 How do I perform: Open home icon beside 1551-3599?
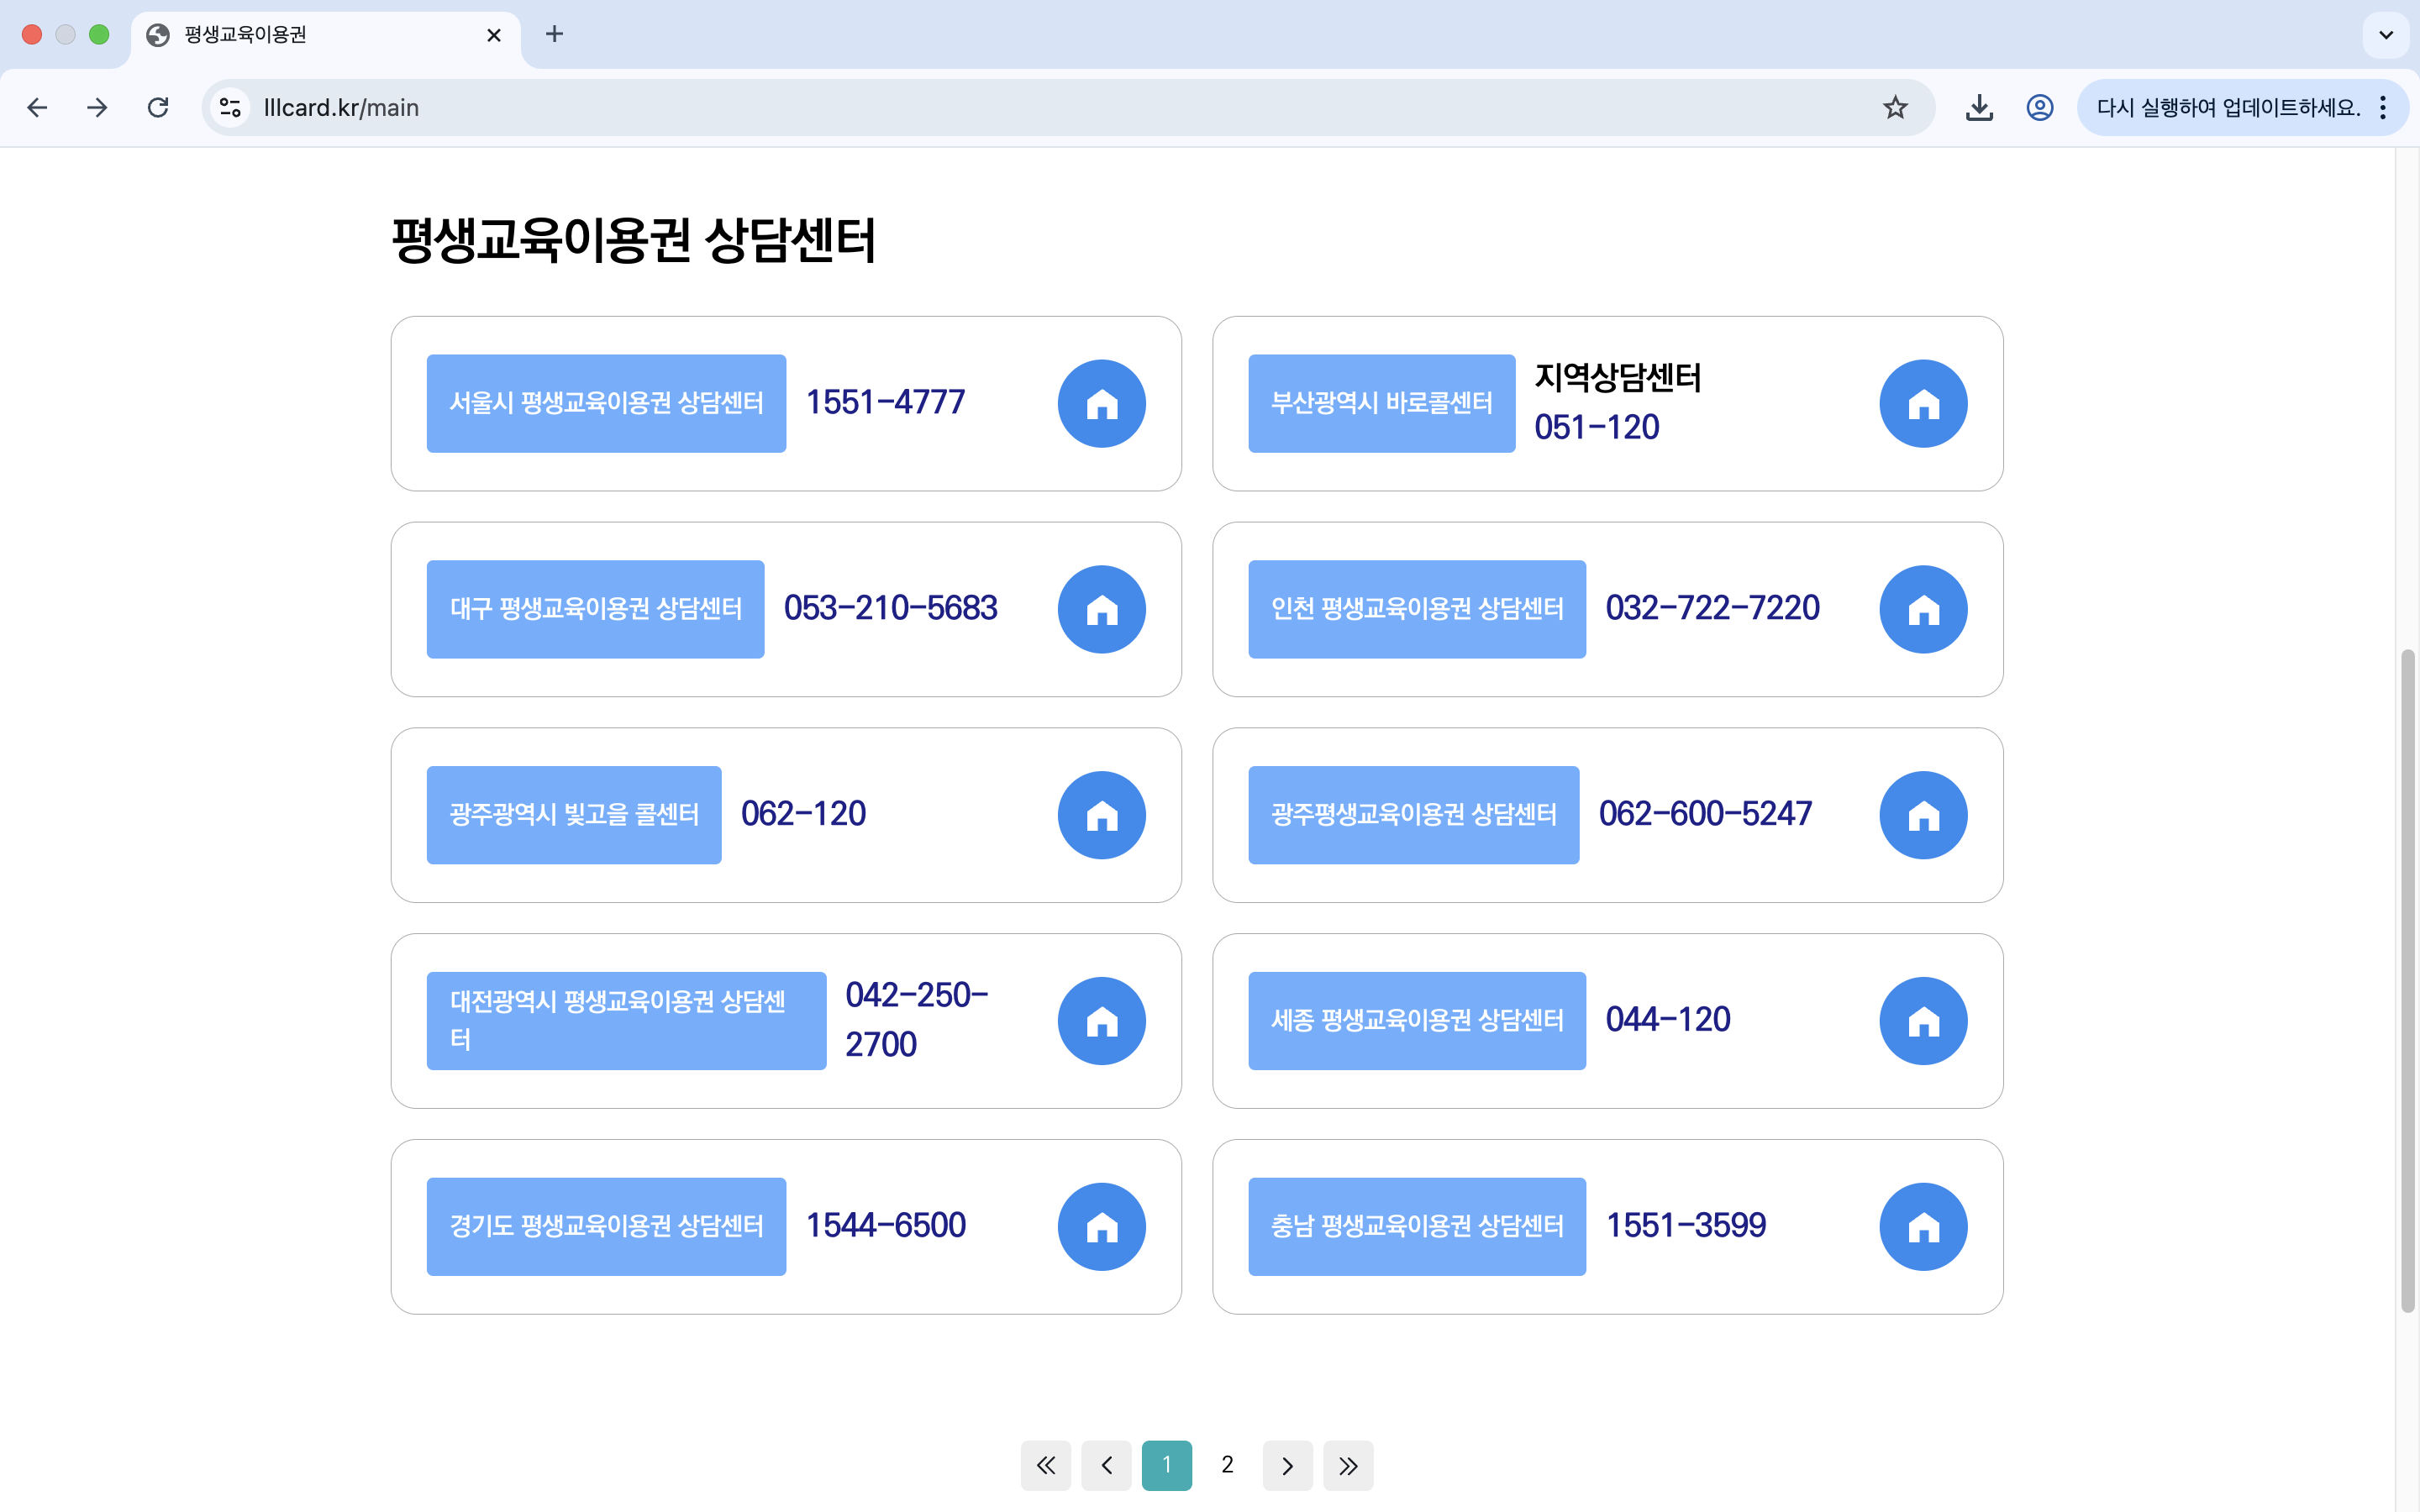[x=1922, y=1227]
